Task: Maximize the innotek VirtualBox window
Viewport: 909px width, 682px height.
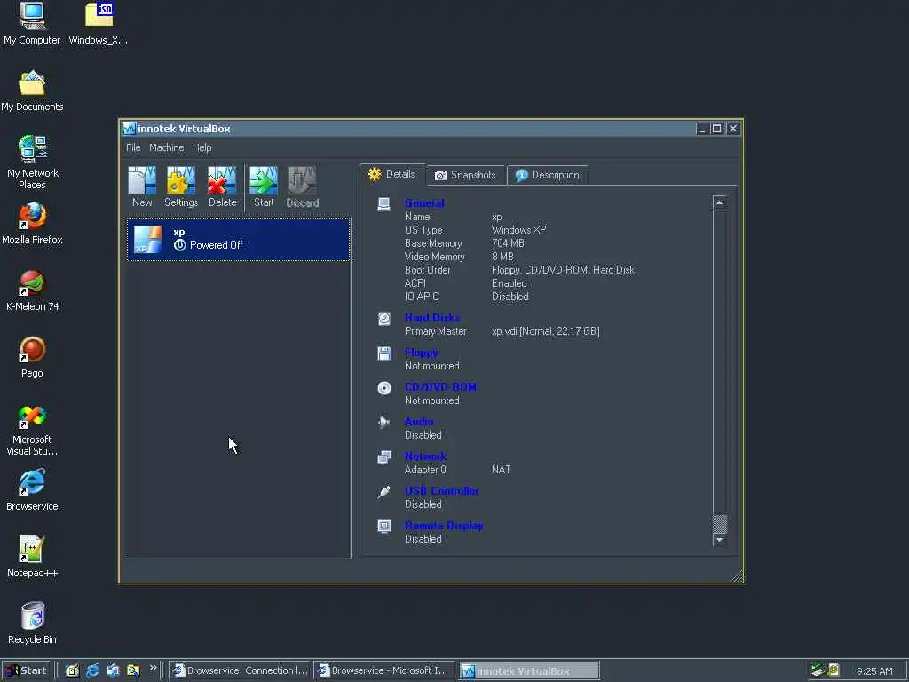Action: [717, 129]
